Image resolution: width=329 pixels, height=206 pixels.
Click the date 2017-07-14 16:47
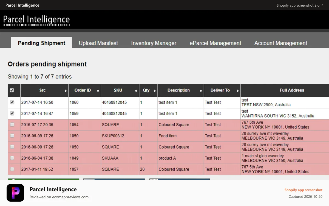pos(37,113)
